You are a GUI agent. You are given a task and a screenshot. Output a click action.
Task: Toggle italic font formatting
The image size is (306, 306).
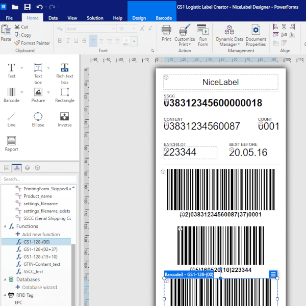(68, 41)
